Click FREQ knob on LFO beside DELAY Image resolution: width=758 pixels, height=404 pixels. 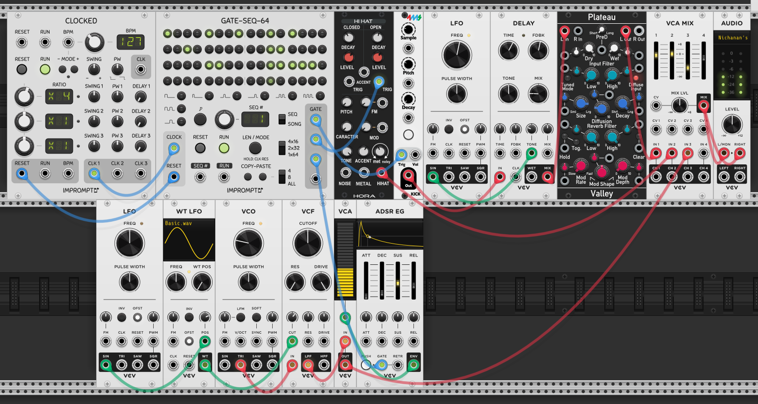coord(457,54)
